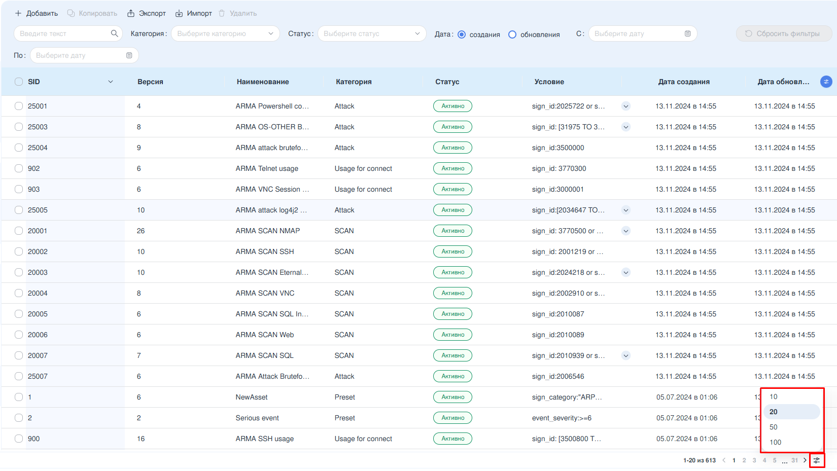This screenshot has height=471, width=837.
Task: Click the search magnifier icon
Action: [114, 33]
